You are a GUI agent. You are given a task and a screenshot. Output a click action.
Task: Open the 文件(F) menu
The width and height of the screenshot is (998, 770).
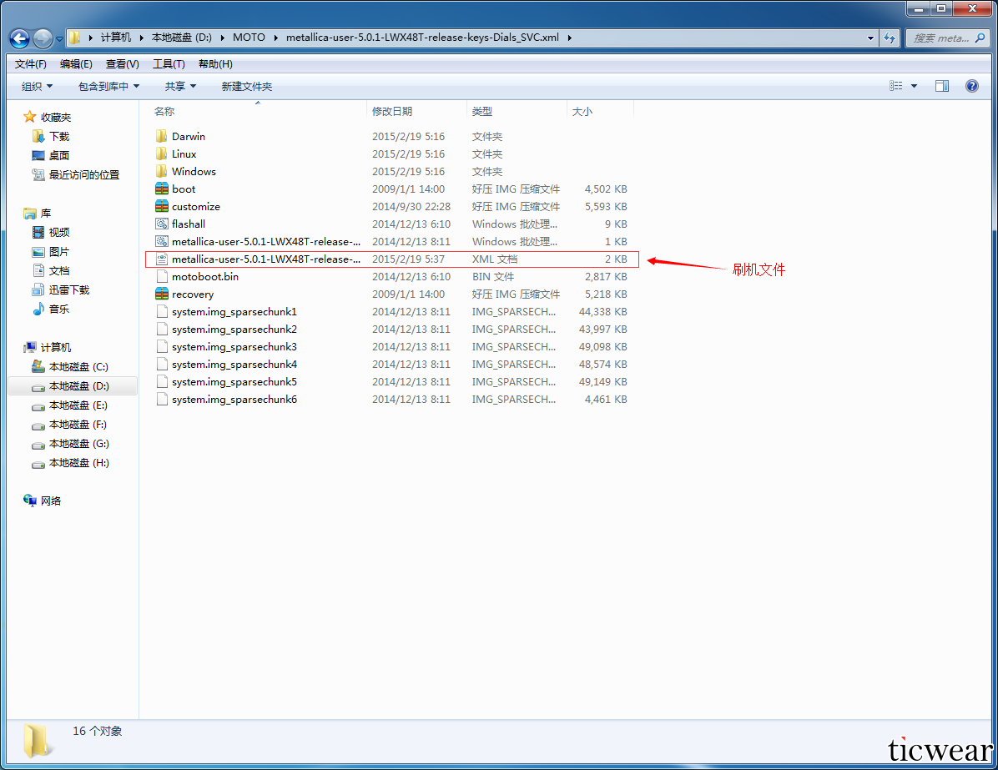tap(31, 64)
